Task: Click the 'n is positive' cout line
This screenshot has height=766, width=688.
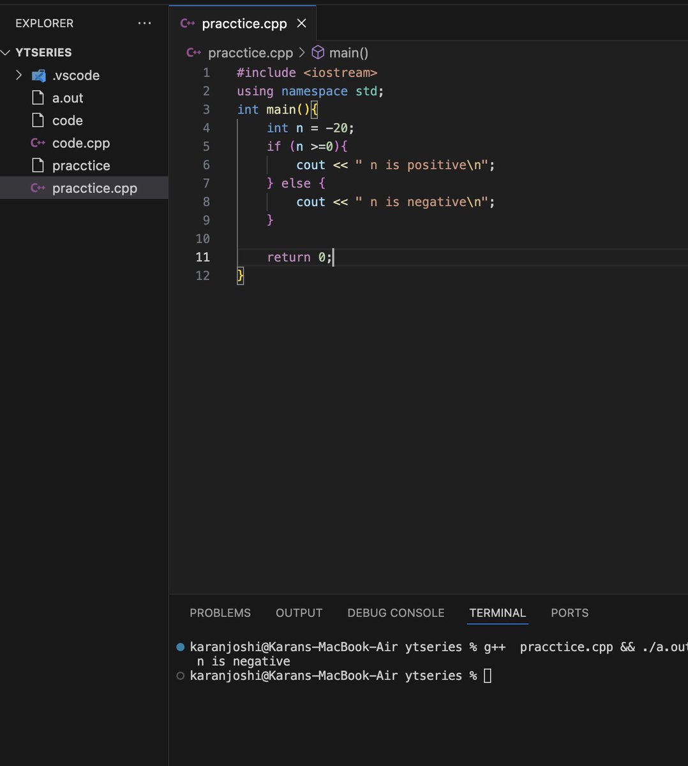Action: [396, 165]
